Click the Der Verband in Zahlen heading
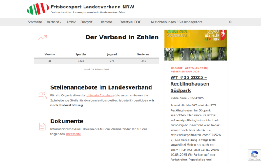 [122, 37]
